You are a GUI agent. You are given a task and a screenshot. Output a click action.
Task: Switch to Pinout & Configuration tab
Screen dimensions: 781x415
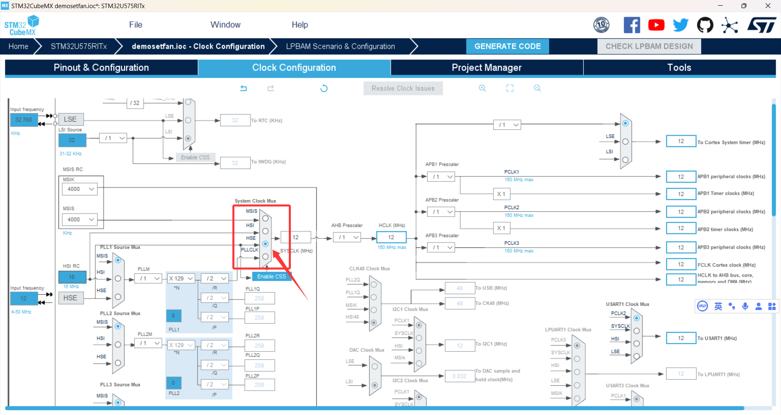click(101, 68)
